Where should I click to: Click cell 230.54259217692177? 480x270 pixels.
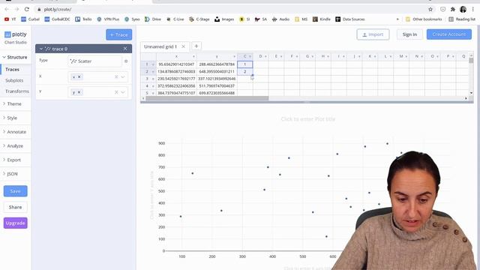click(176, 79)
